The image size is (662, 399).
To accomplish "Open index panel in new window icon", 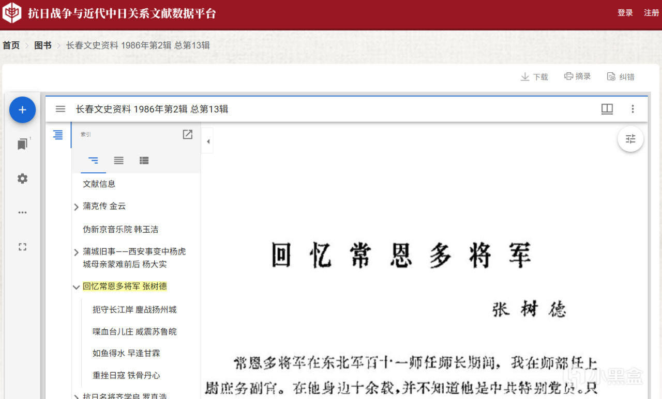I will pos(188,134).
